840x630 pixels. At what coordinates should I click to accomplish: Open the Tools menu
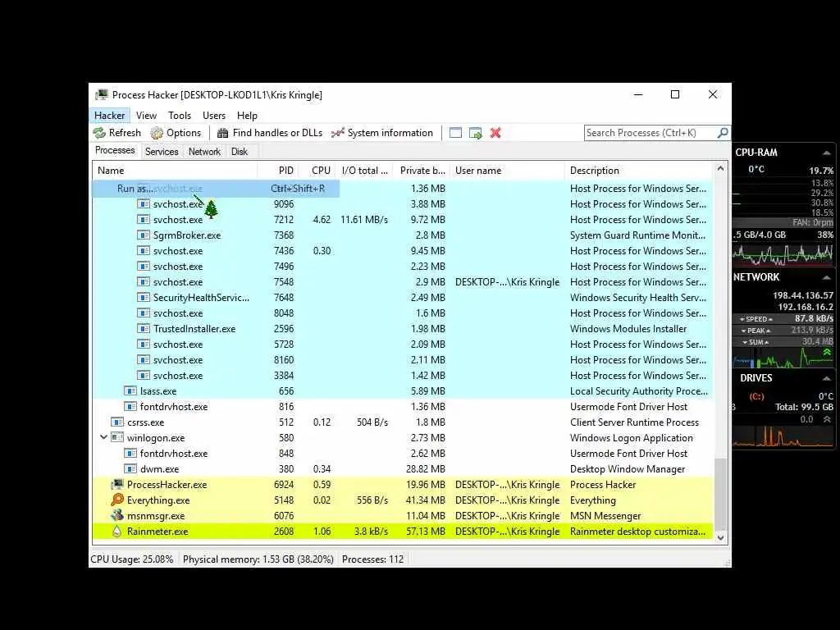pyautogui.click(x=180, y=116)
